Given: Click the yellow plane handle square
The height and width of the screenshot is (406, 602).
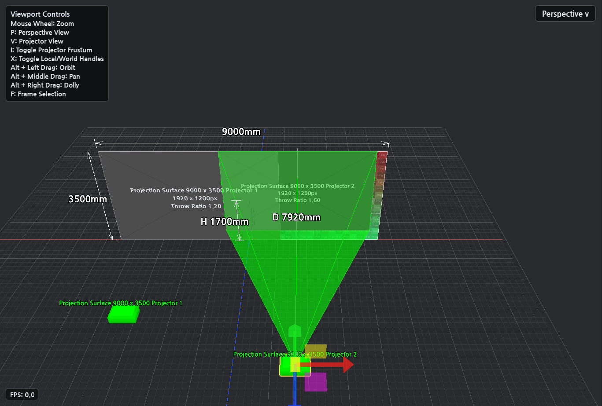Looking at the screenshot, I should click(316, 351).
